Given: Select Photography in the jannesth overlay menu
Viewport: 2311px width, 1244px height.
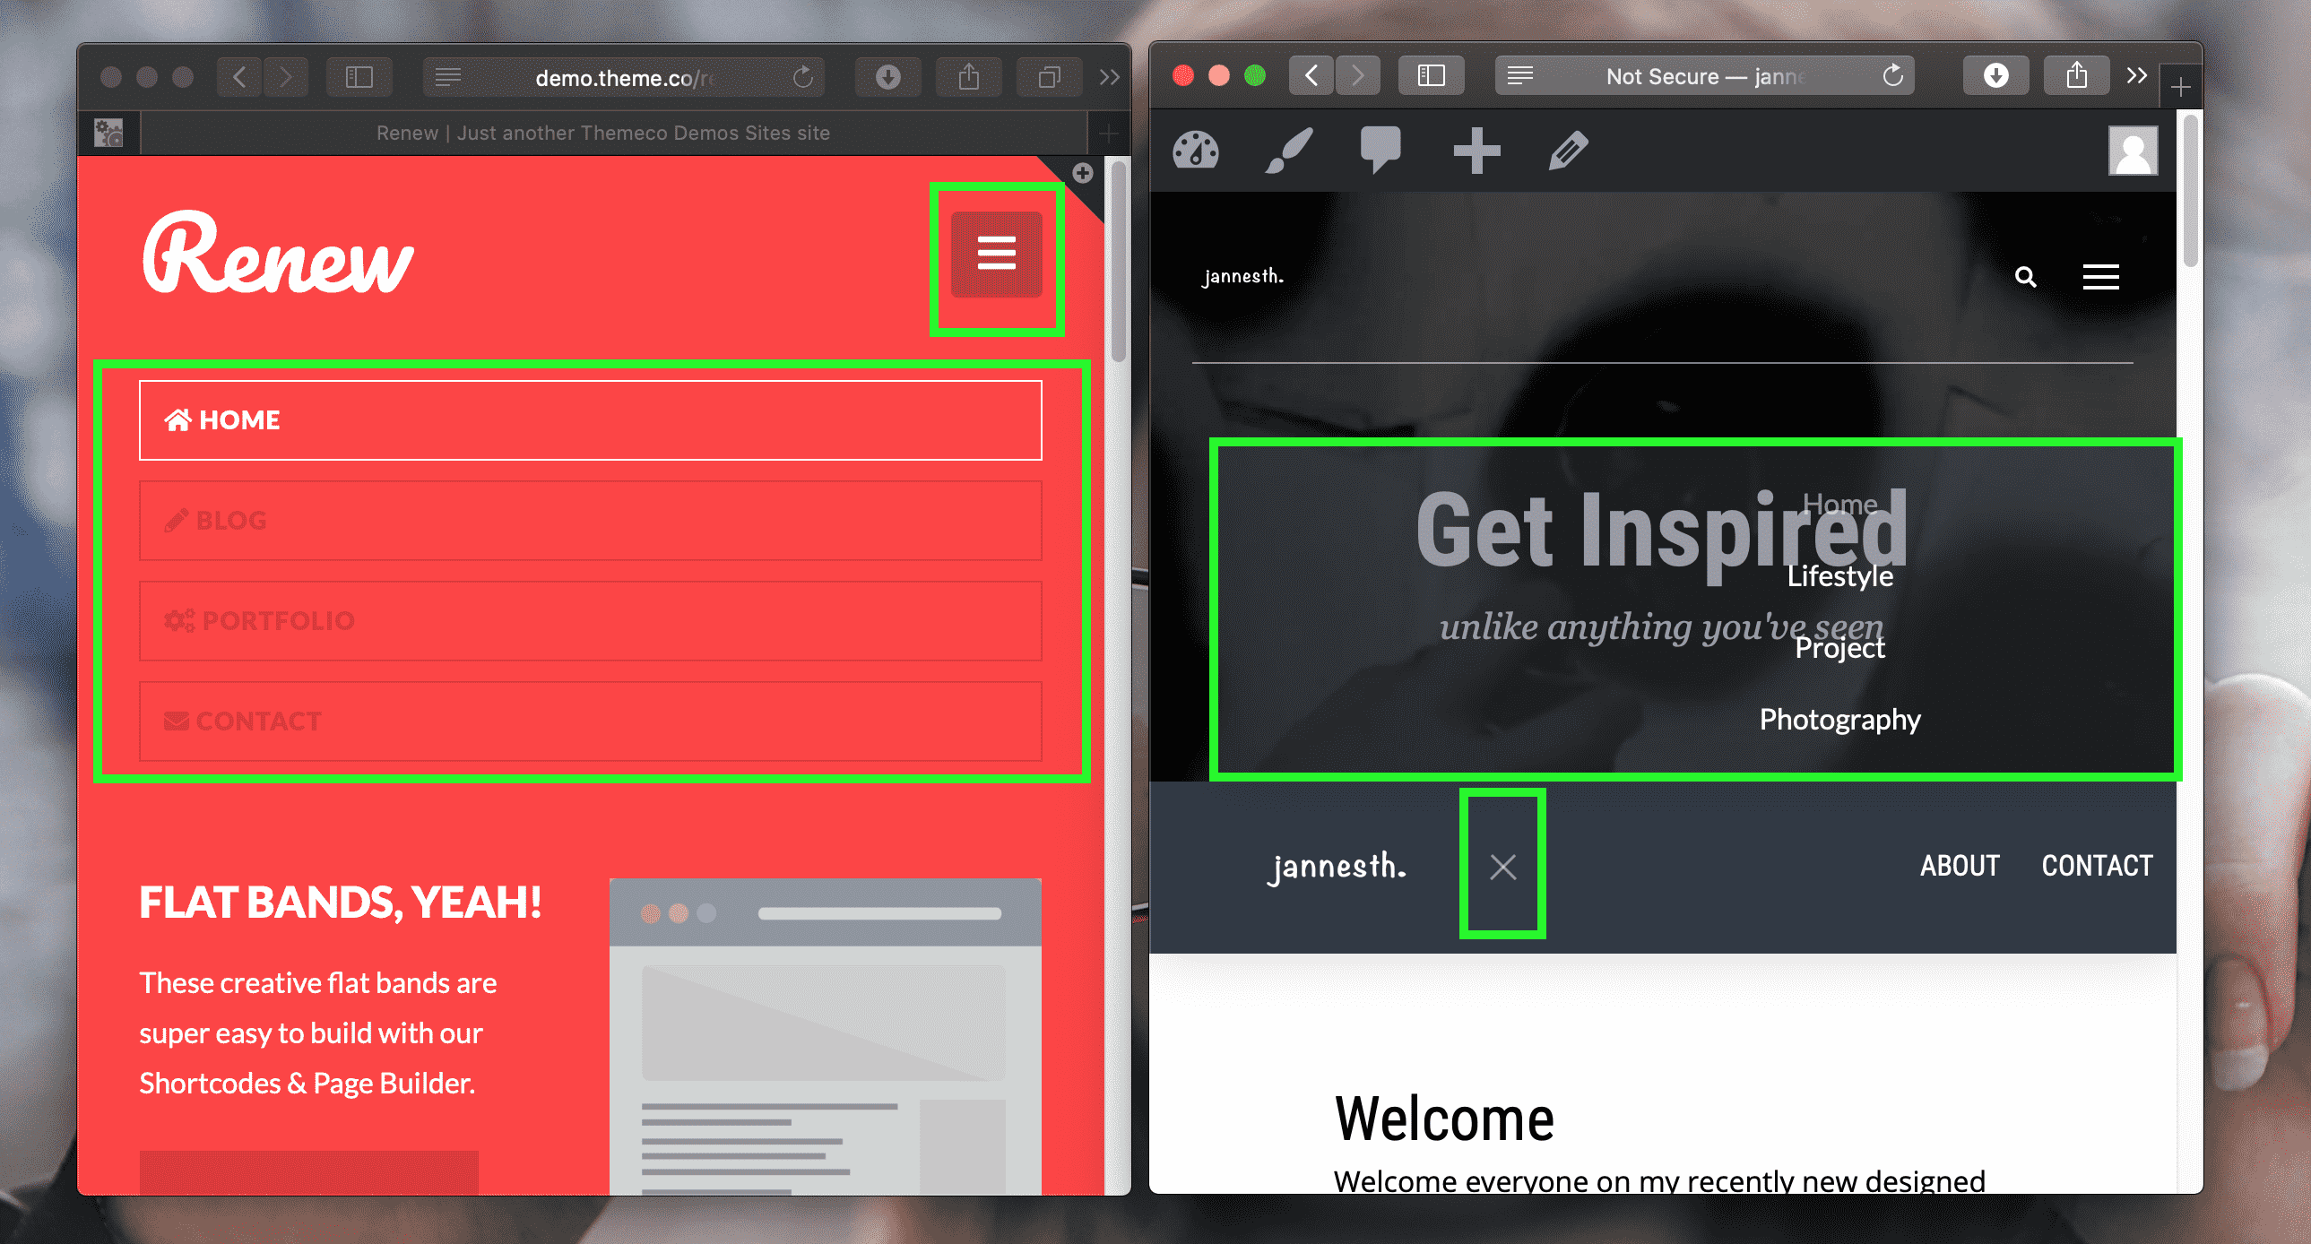Looking at the screenshot, I should 1840,720.
